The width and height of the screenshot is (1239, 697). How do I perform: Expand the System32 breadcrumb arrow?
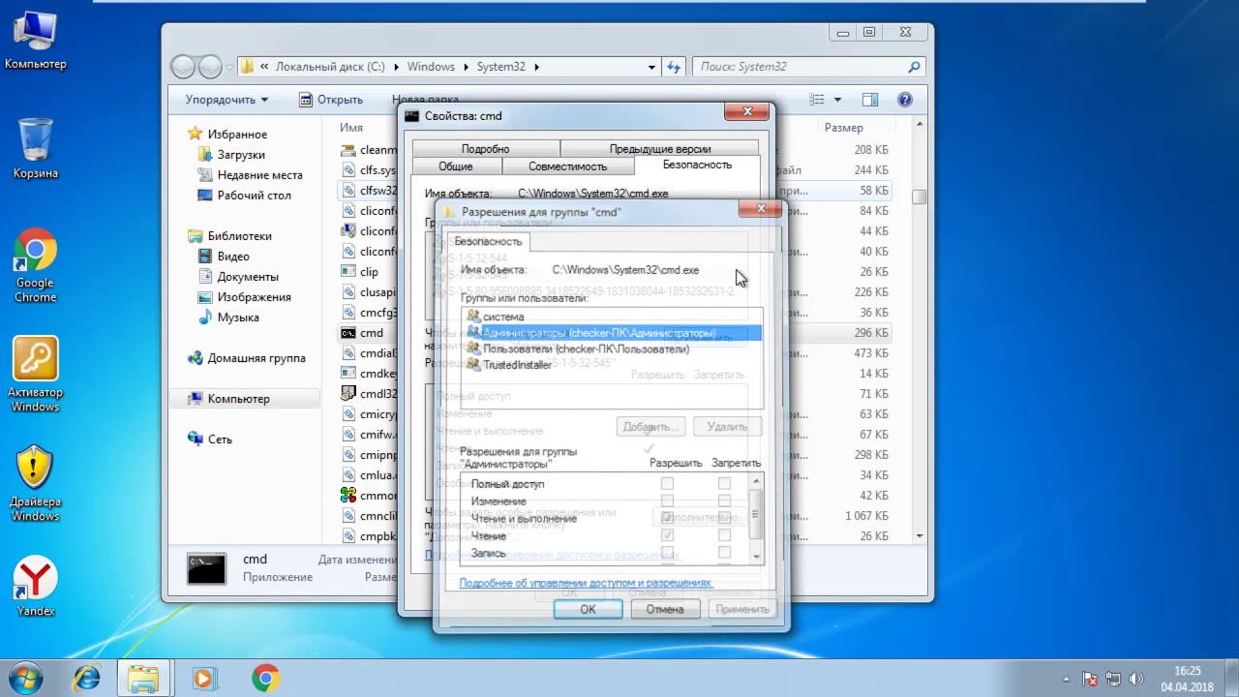coord(537,67)
